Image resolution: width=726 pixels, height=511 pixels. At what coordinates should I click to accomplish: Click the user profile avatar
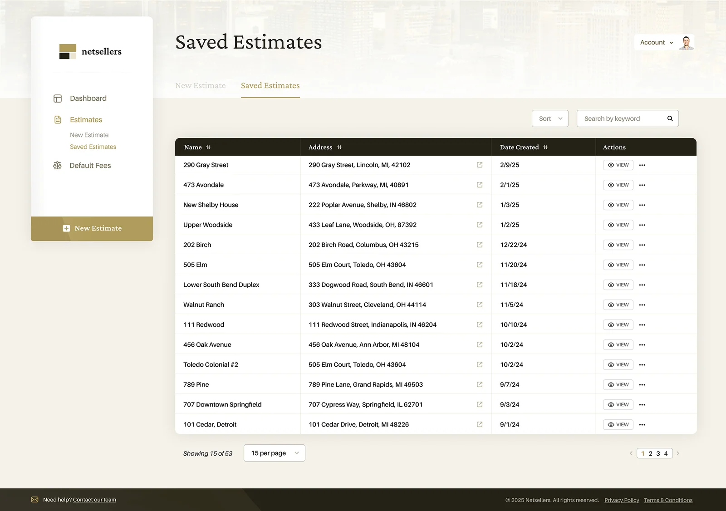coord(686,43)
